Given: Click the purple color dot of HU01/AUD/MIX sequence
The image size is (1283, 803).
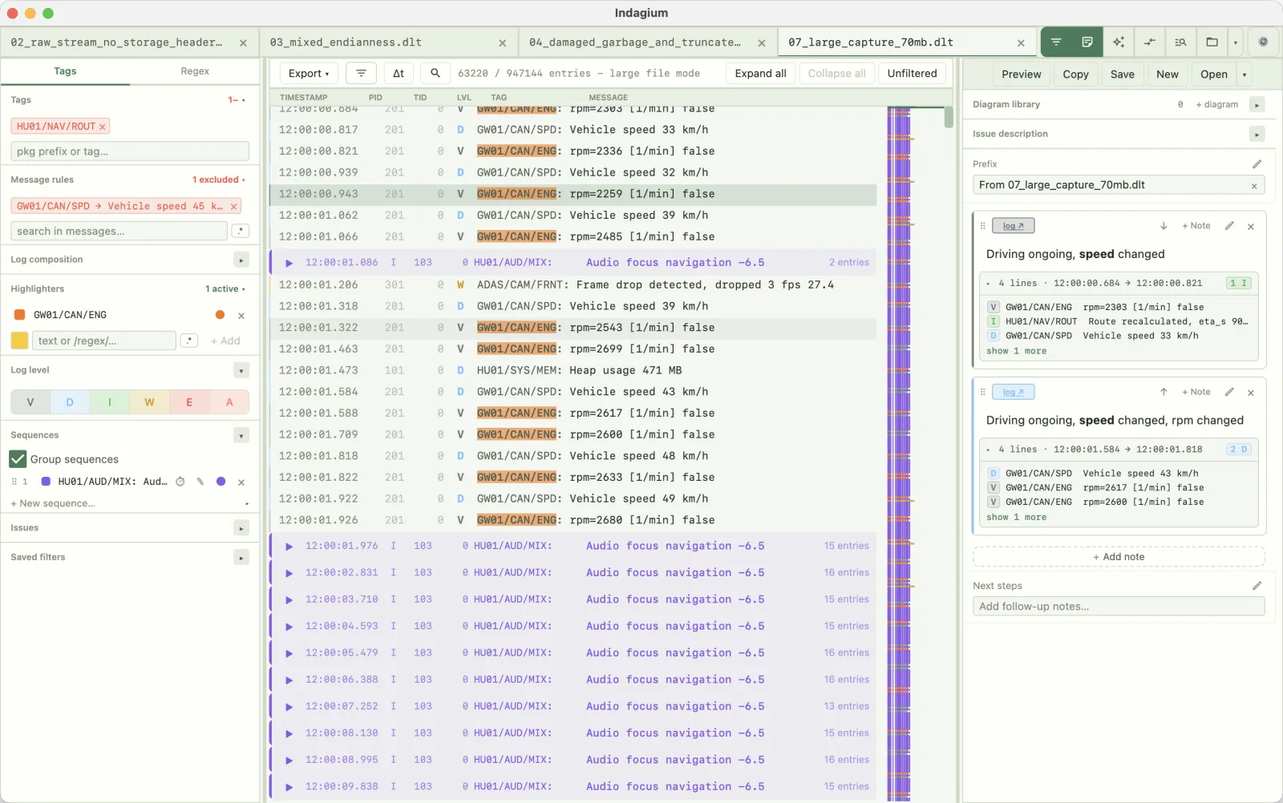Looking at the screenshot, I should pos(221,482).
